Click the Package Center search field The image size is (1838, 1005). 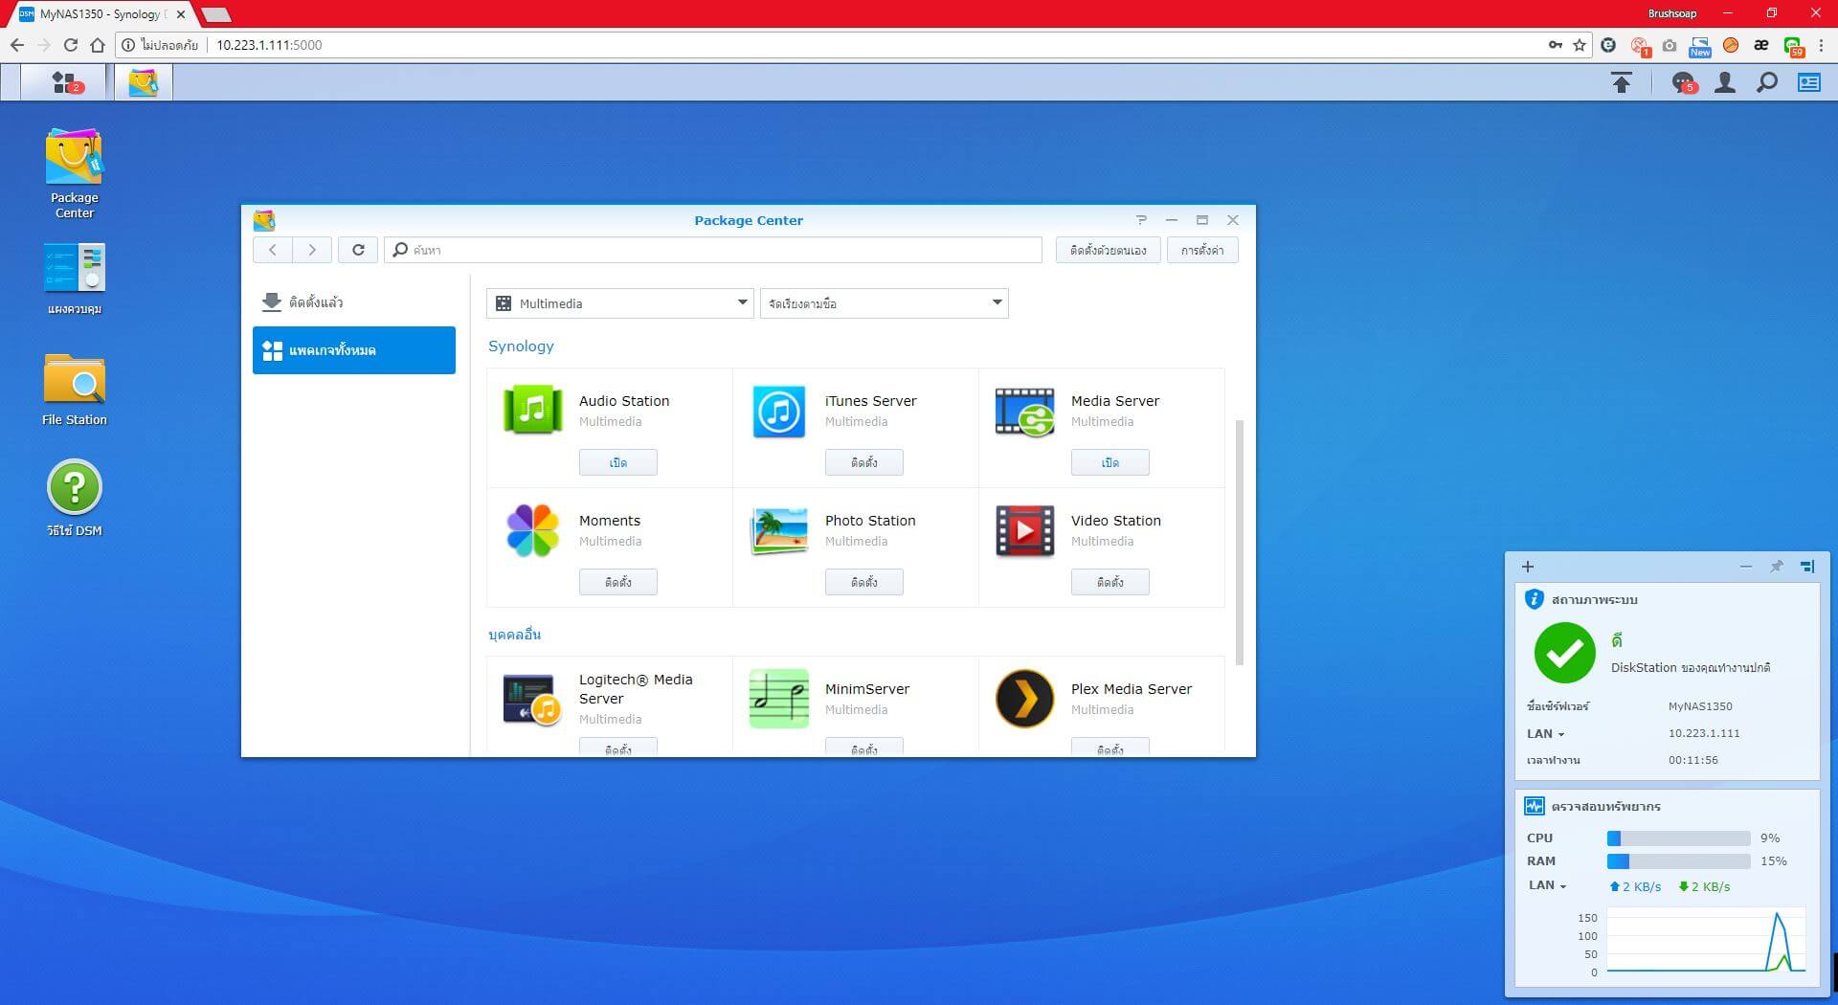click(713, 250)
